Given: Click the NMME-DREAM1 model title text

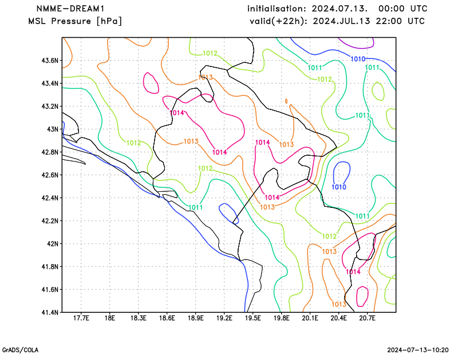Looking at the screenshot, I should point(70,9).
